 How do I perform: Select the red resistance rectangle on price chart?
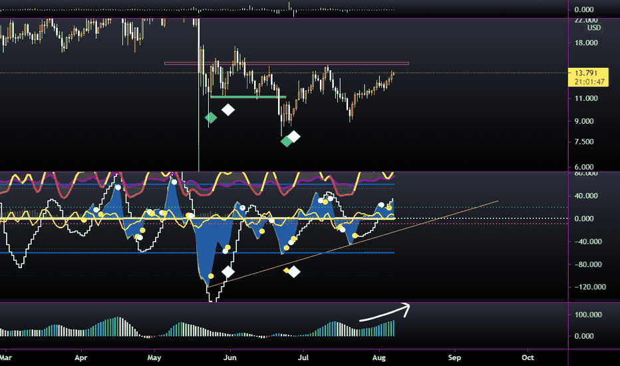pos(287,63)
